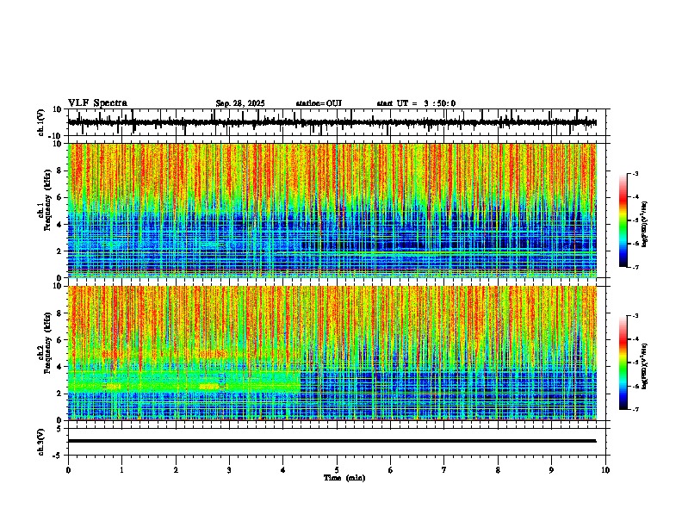Click the log(PSD) label beside the ch.1 colorbar

pos(645,225)
